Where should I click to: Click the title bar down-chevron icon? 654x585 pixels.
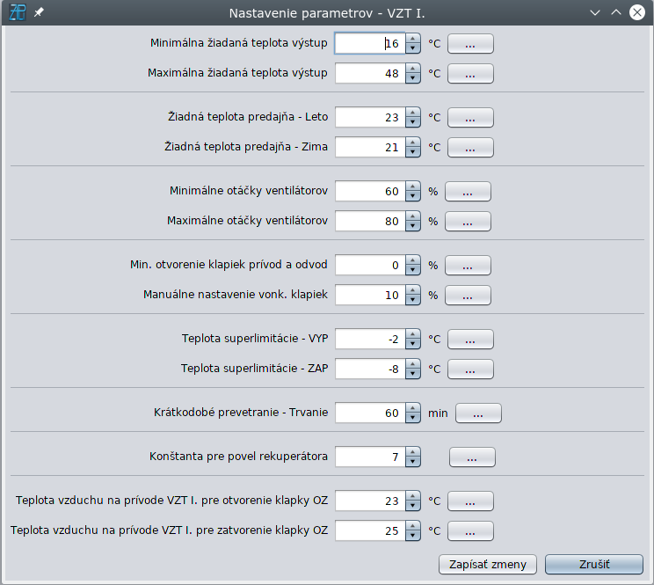595,13
